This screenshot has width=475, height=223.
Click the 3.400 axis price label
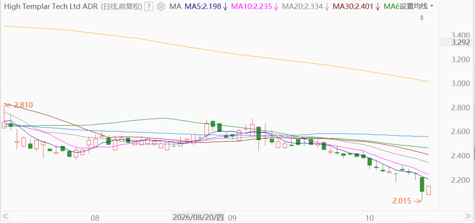point(460,35)
